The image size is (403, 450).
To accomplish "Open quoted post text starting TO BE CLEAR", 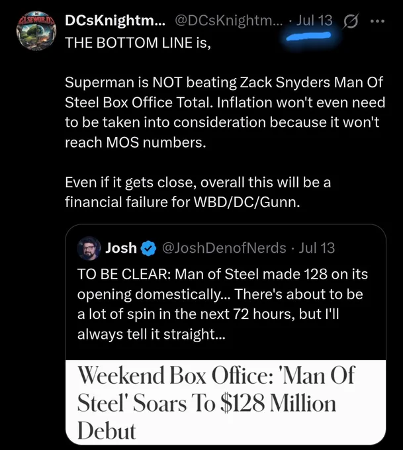I will (x=222, y=304).
